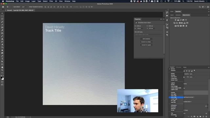The image size is (210, 118).
Task: Click the Search icon in options bar
Action: 200,7
